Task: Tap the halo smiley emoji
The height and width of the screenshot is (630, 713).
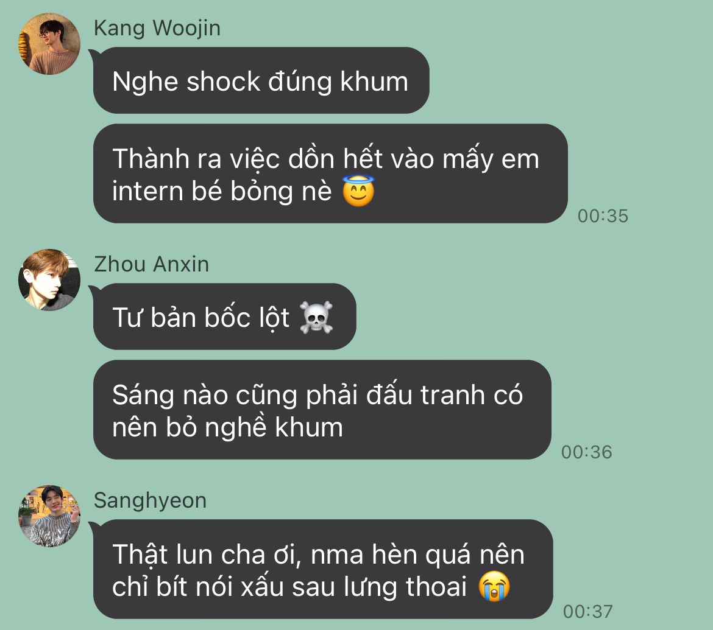Action: [x=358, y=191]
